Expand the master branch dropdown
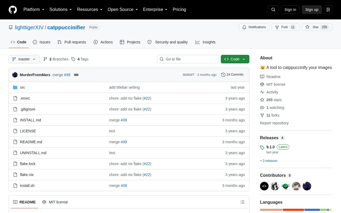Image resolution: width=341 pixels, height=213 pixels. tap(24, 59)
